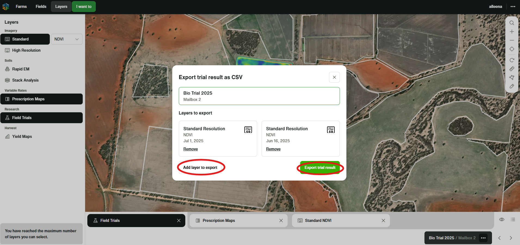The height and width of the screenshot is (245, 520).
Task: Click the refresh map icon
Action: pyautogui.click(x=512, y=60)
